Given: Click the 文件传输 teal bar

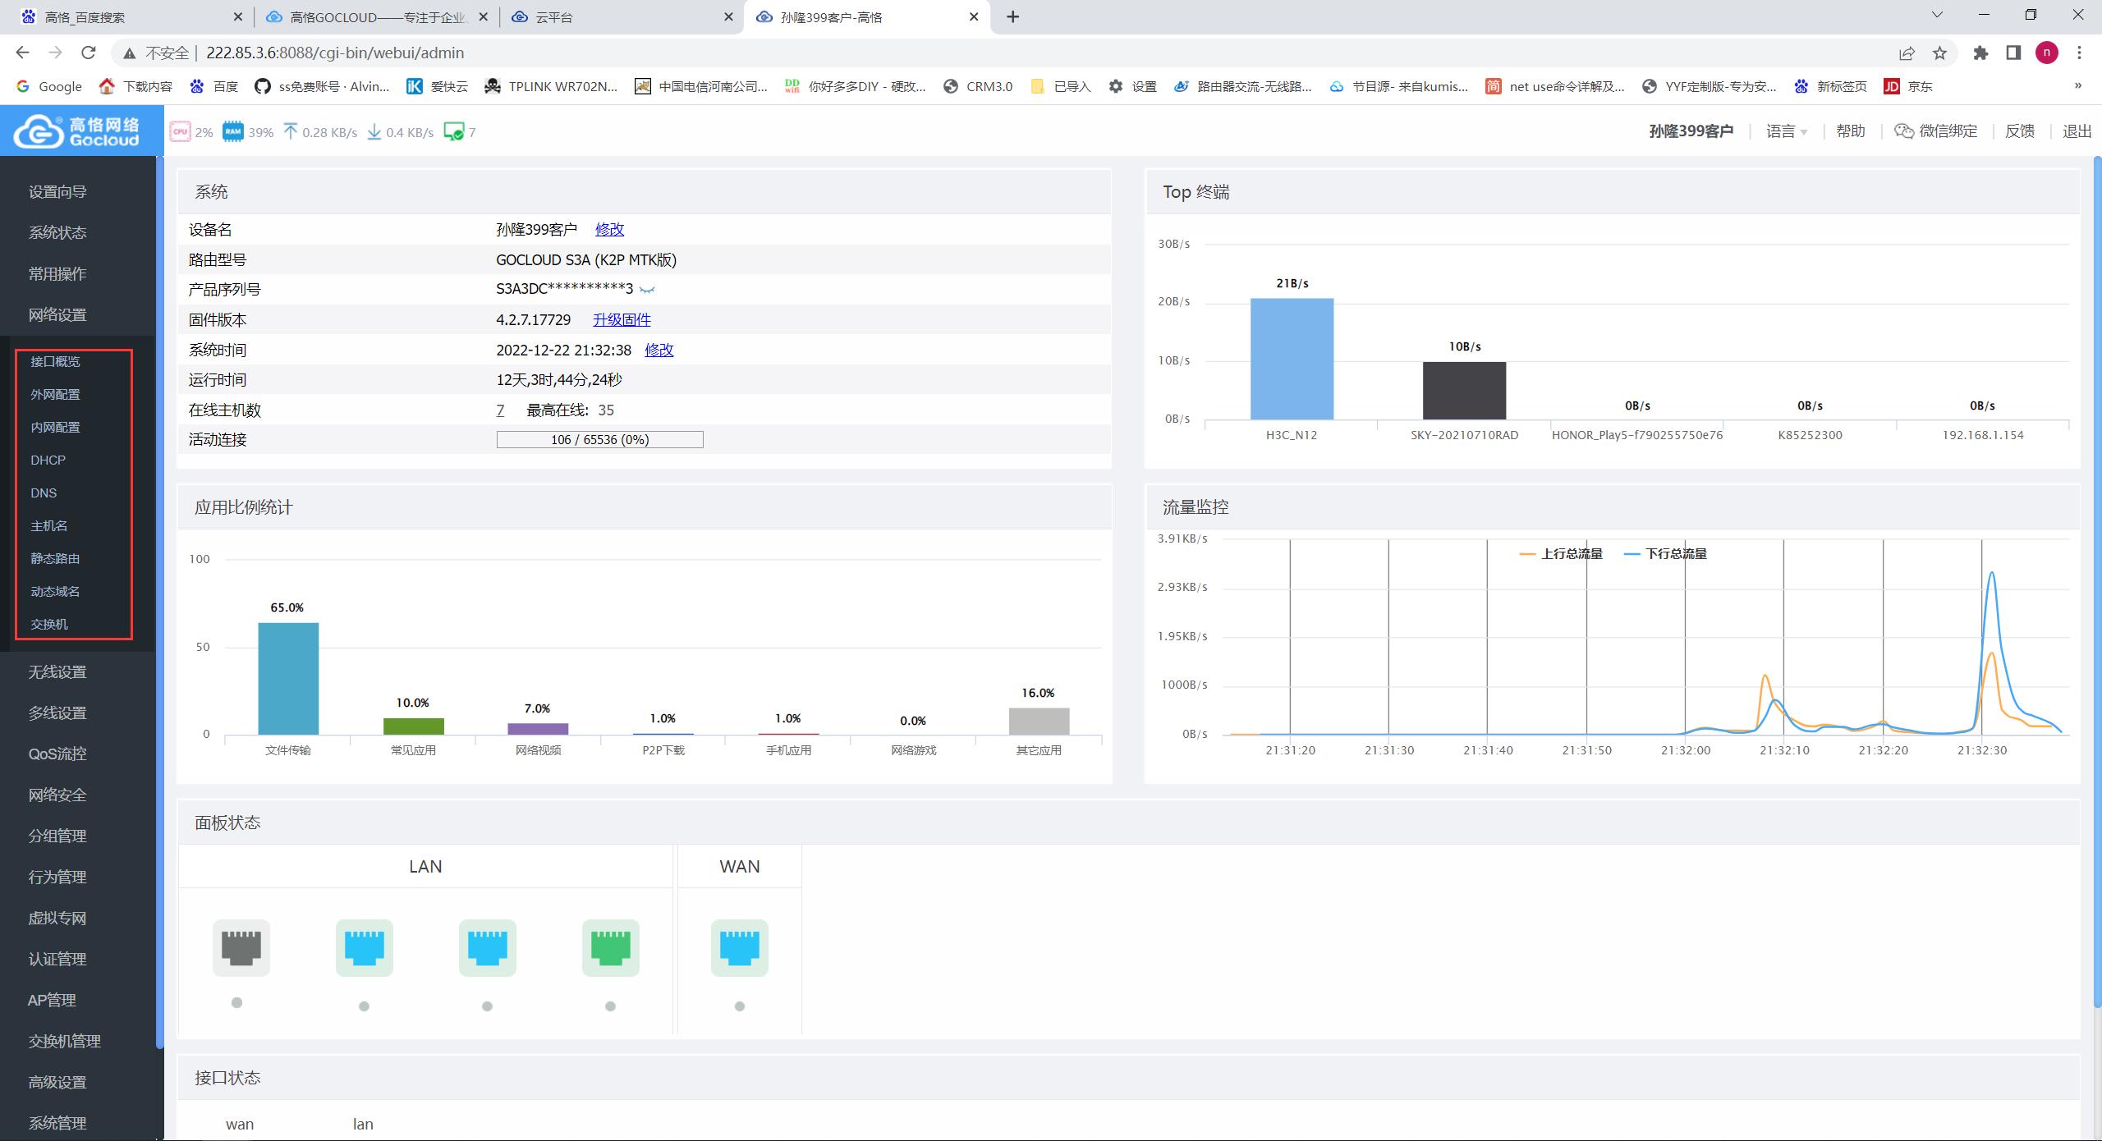Looking at the screenshot, I should click(288, 678).
